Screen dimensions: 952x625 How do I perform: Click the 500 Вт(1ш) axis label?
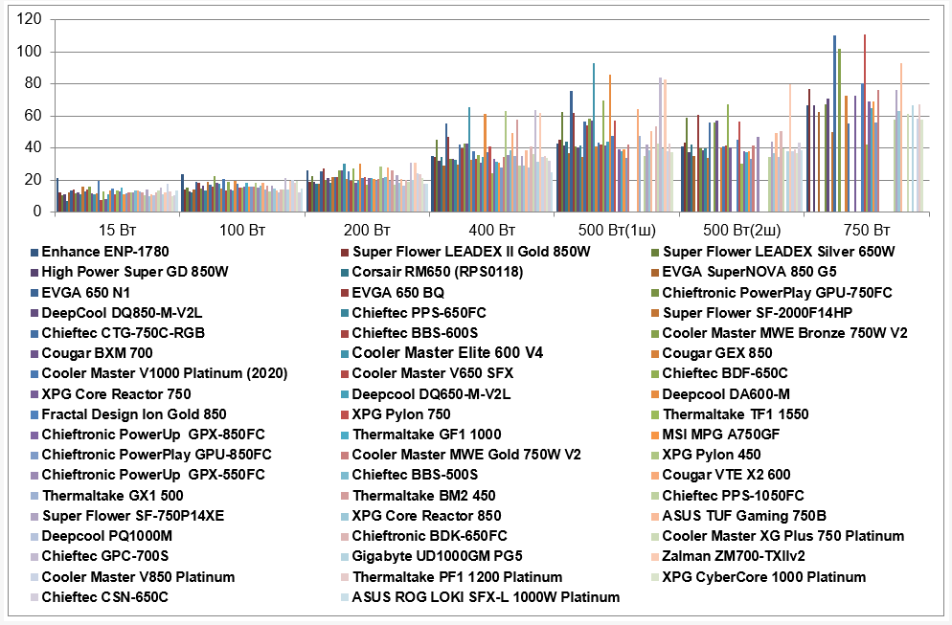click(617, 231)
